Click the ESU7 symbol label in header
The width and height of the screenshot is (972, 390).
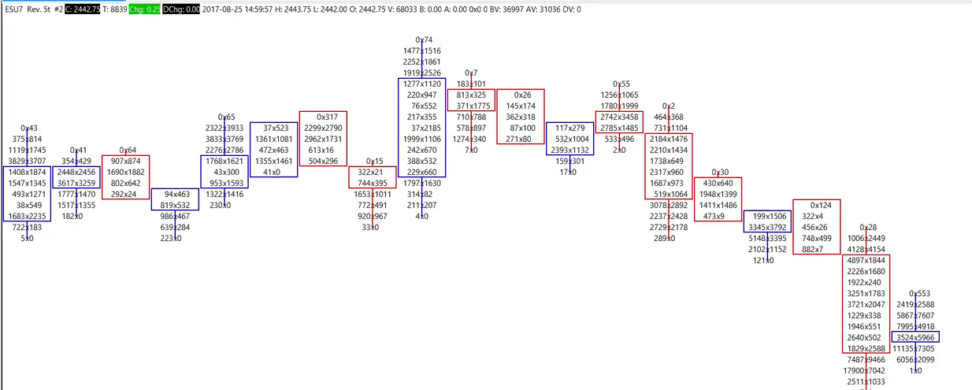coord(14,9)
